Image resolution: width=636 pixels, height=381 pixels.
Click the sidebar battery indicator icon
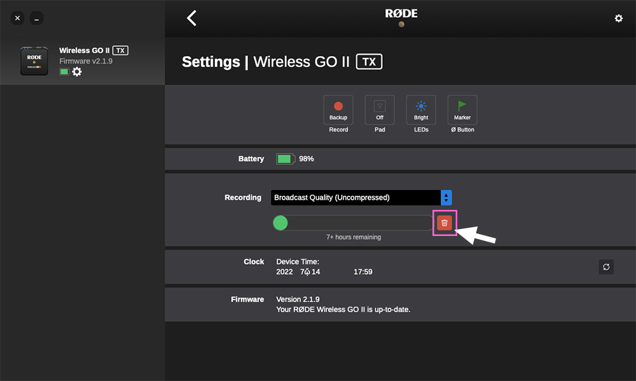(64, 72)
